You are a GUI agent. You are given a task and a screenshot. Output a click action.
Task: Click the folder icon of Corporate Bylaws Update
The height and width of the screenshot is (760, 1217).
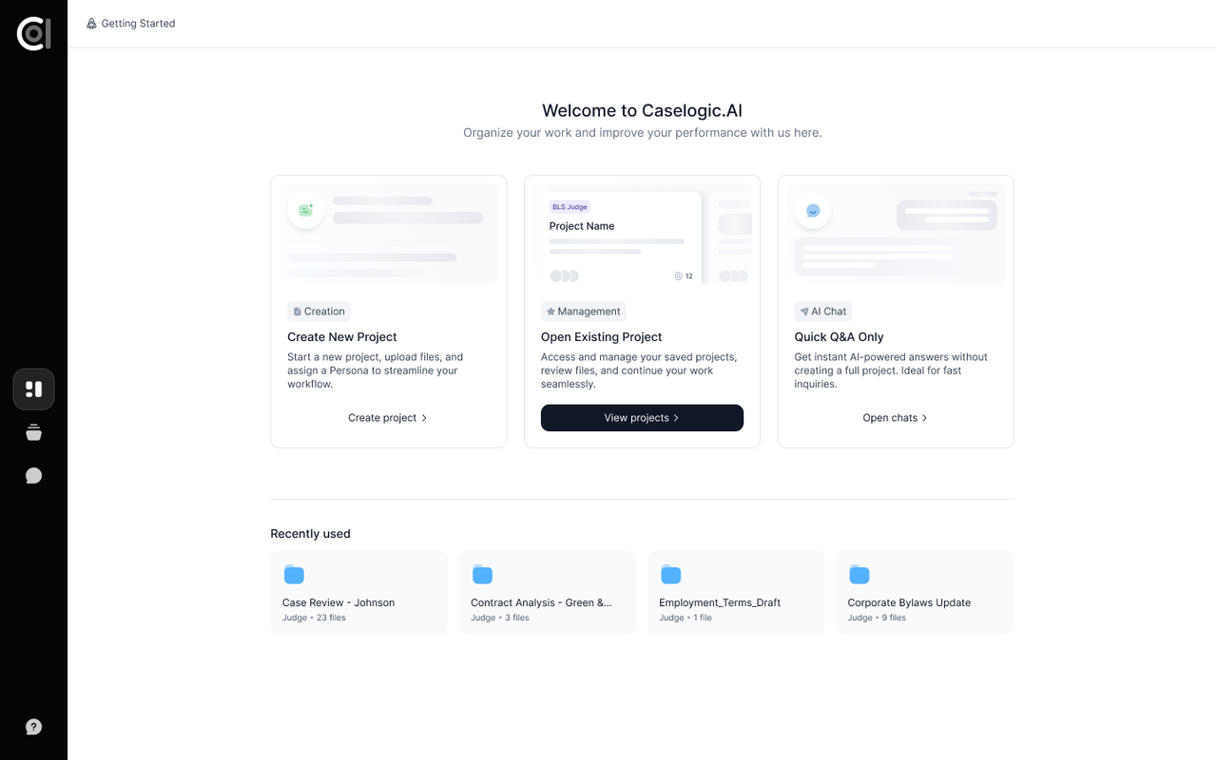(x=860, y=574)
